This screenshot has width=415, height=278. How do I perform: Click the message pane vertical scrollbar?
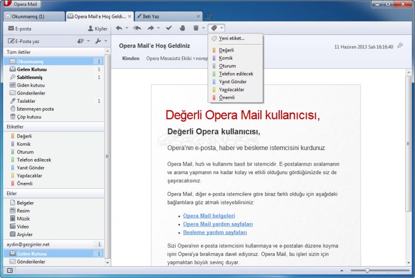[x=408, y=144]
